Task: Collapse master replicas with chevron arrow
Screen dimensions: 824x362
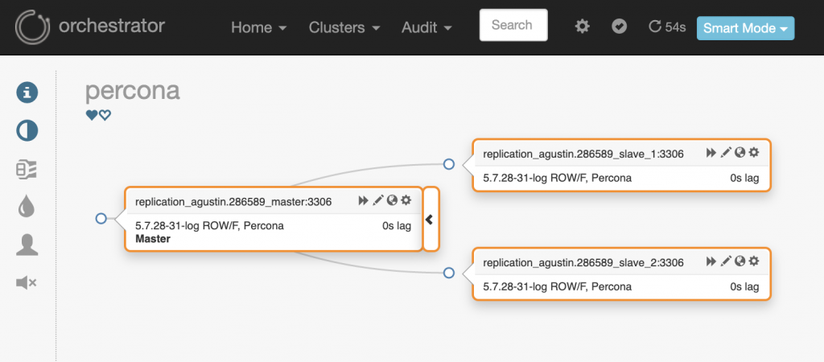Action: (430, 219)
